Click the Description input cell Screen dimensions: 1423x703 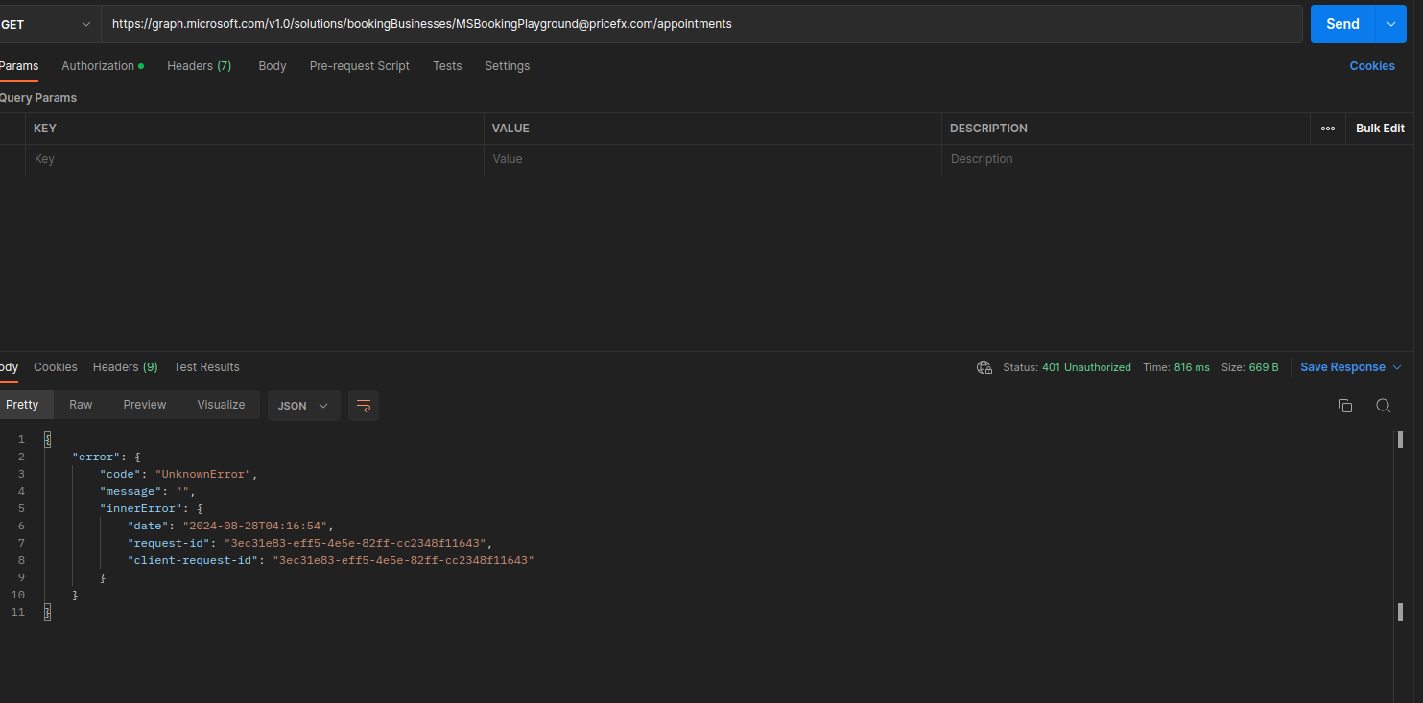click(x=1178, y=159)
